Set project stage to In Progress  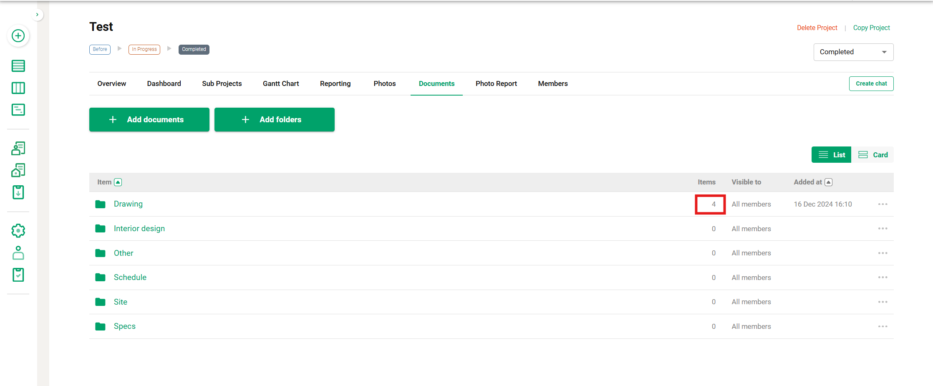click(144, 49)
